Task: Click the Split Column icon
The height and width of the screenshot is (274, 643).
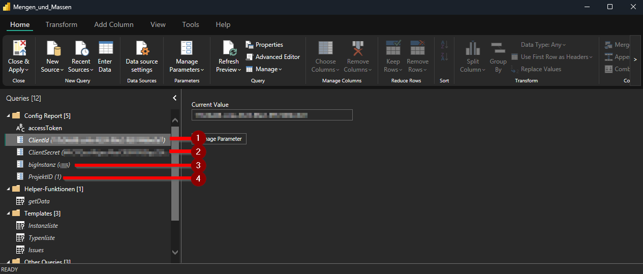Action: point(473,48)
